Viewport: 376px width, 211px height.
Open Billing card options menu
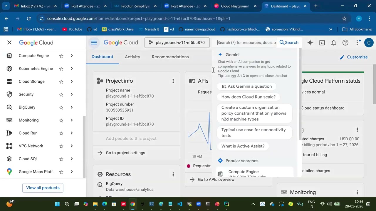tap(357, 130)
